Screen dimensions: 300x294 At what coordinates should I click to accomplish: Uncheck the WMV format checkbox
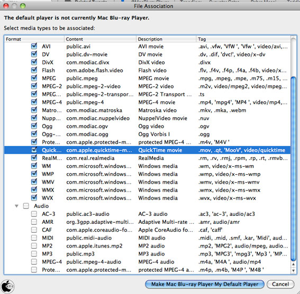point(34,182)
